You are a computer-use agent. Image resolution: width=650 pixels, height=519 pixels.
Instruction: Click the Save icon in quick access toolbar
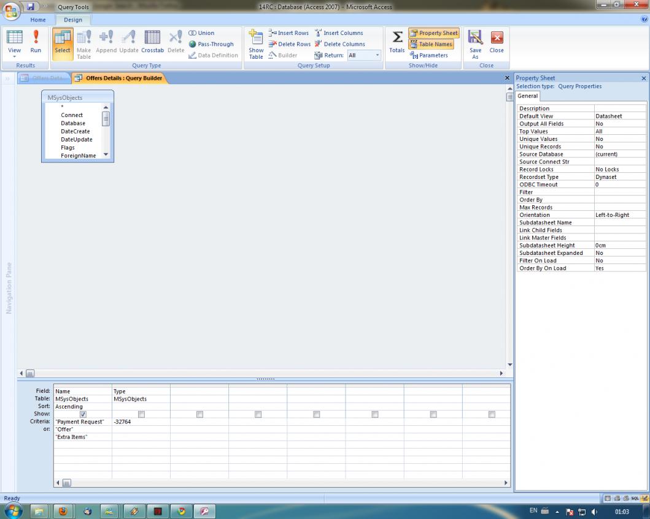(31, 6)
